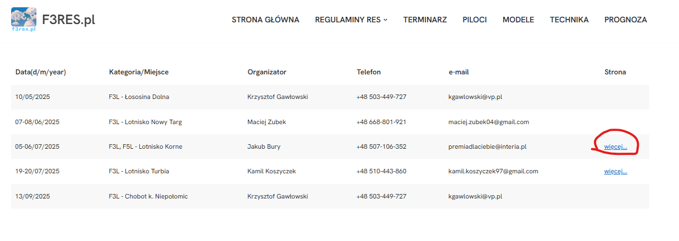Viewport: 679px width, 241px height.
Task: Click email premiadlaciebie@interia.pl
Action: tap(488, 147)
